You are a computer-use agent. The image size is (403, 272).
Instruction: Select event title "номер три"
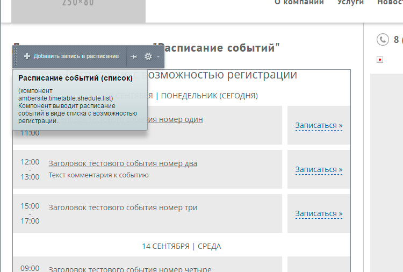pyautogui.click(x=123, y=207)
